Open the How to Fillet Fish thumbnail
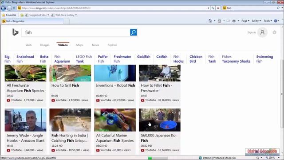The image size is (284, 160). [x=160, y=73]
